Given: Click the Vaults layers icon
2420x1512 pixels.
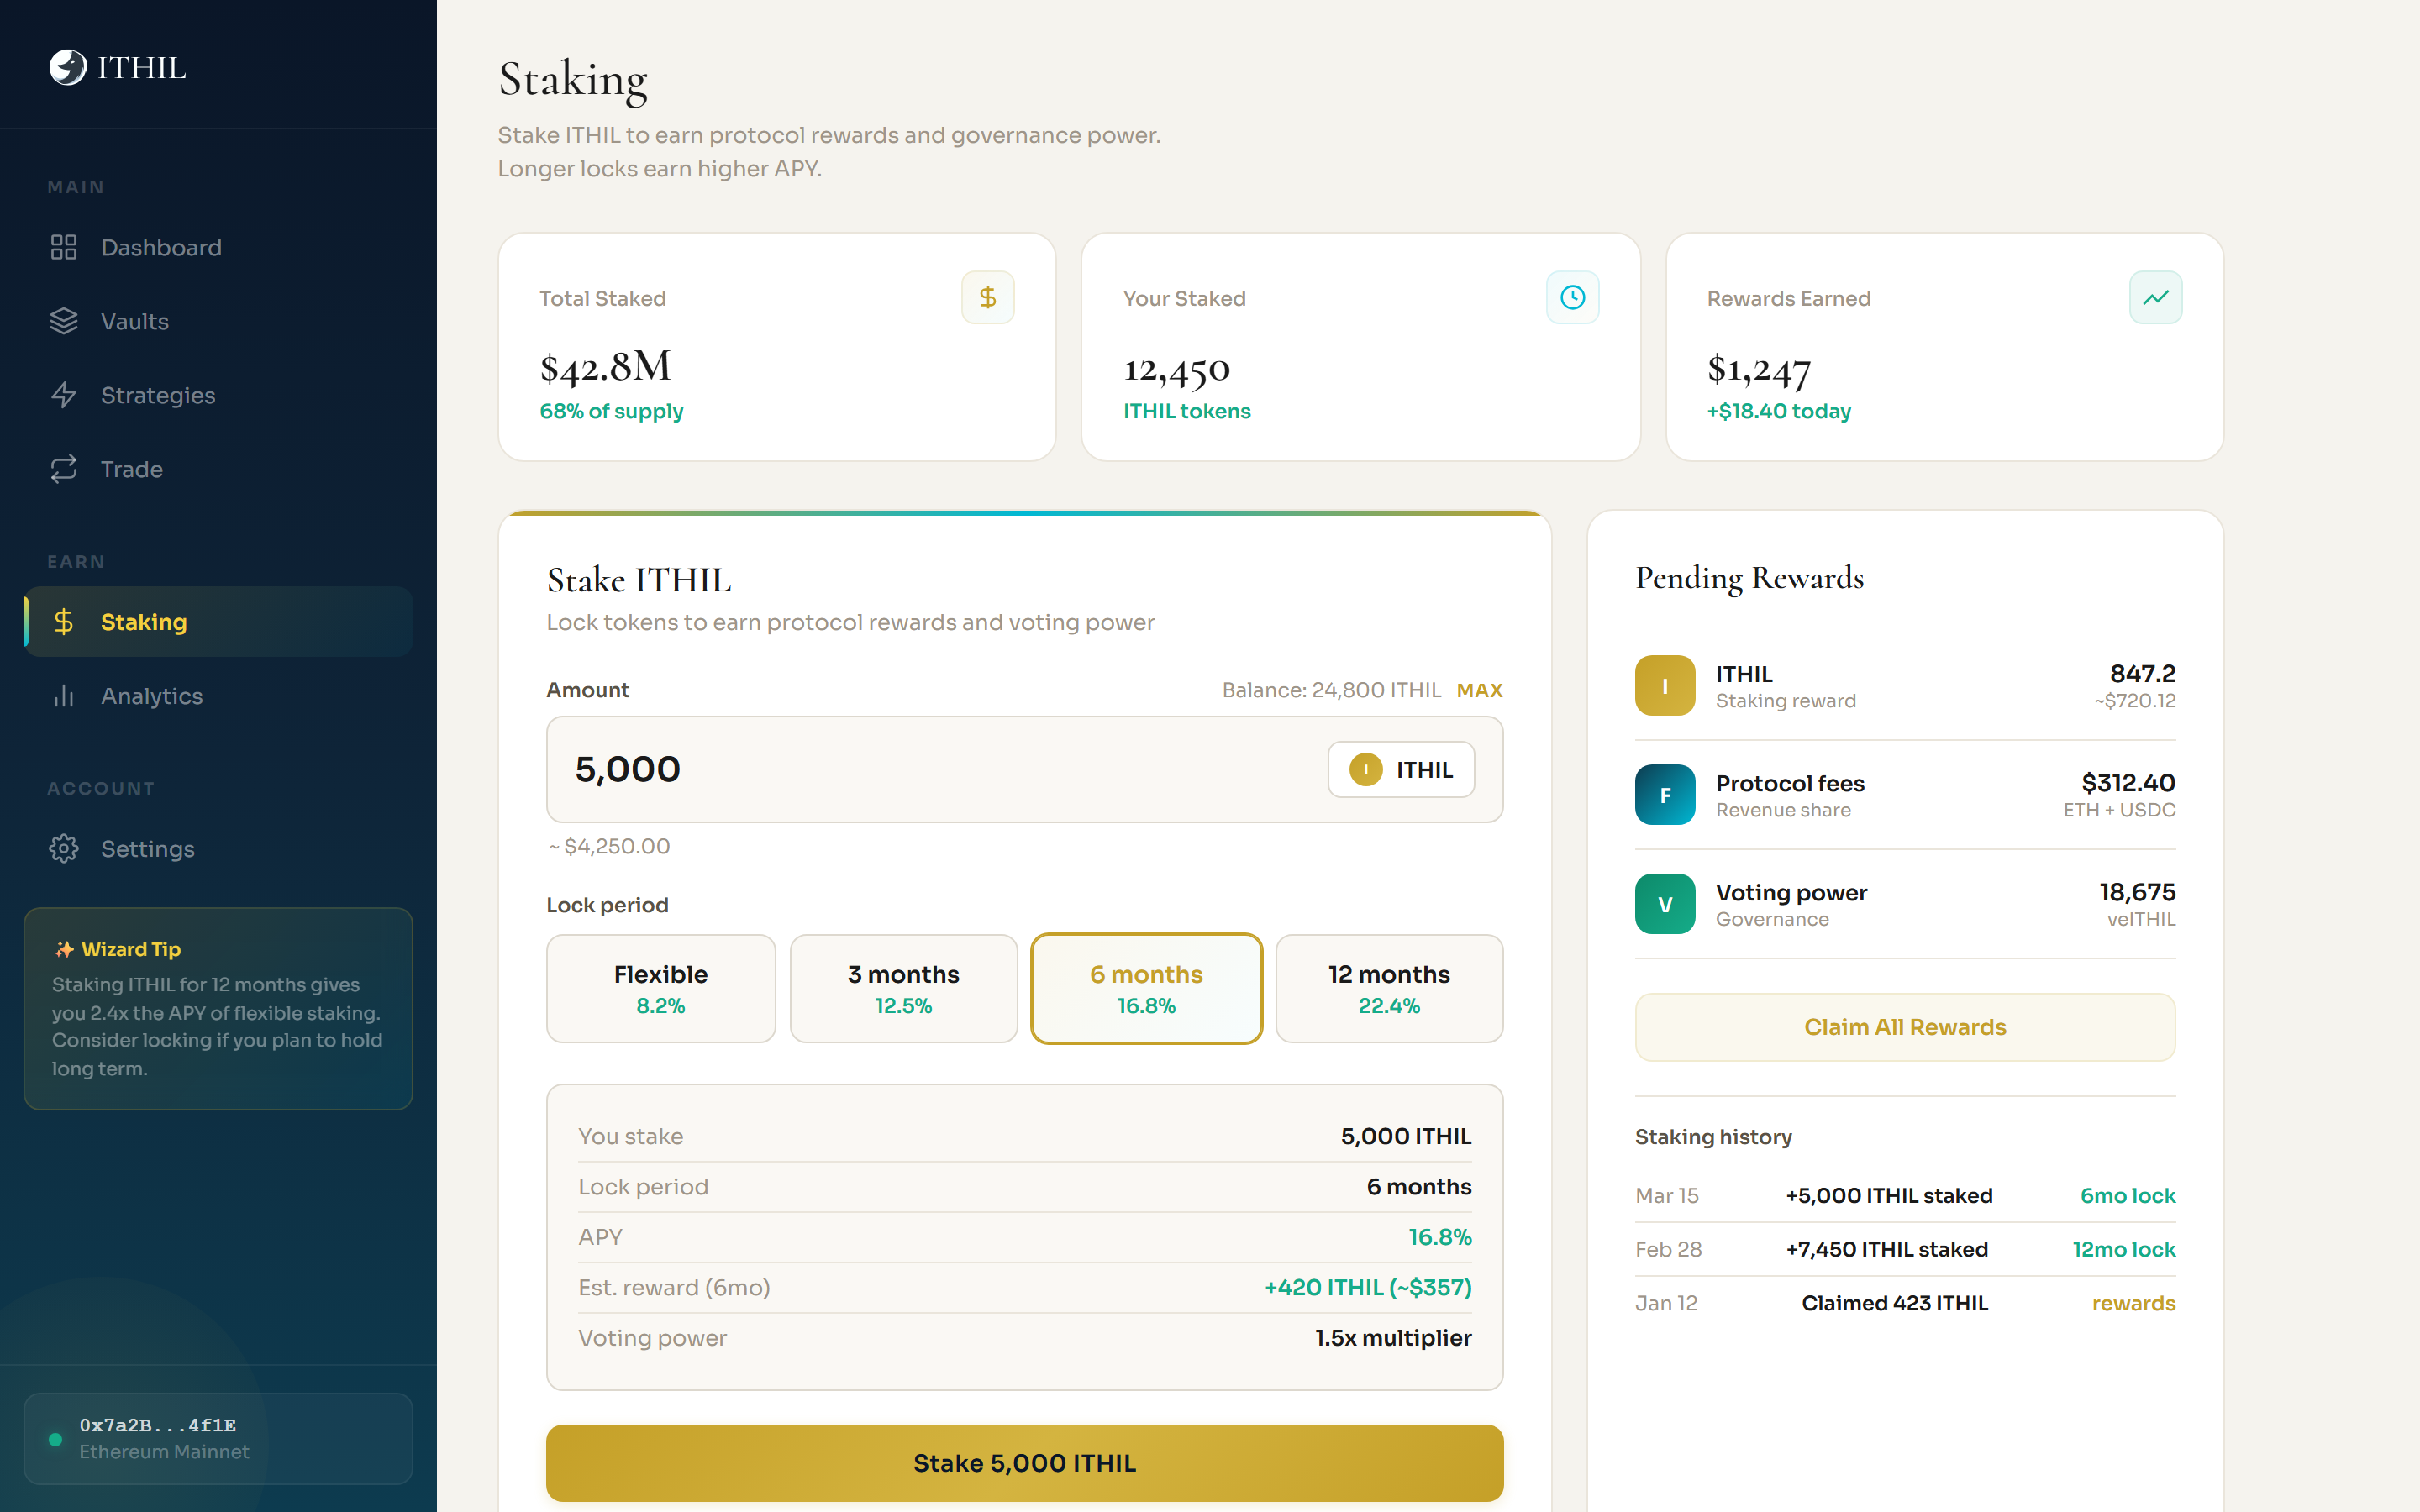Looking at the screenshot, I should tap(64, 321).
